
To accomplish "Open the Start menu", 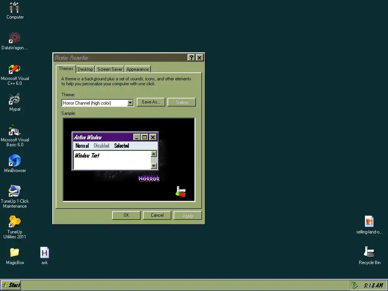I will pyautogui.click(x=11, y=285).
